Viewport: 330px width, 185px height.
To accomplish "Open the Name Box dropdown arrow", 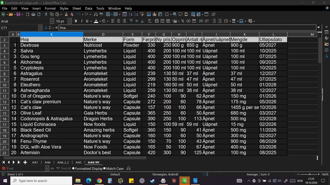I will [x=40, y=28].
